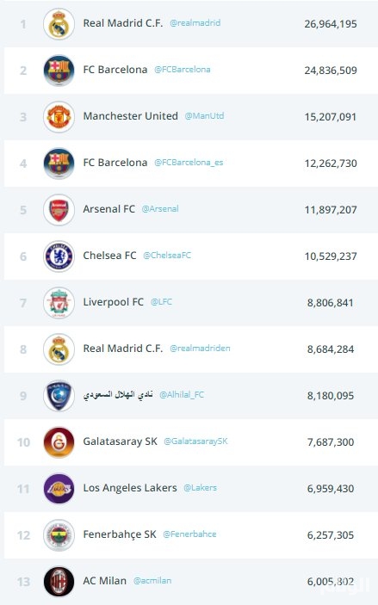
Task: Select the Arsenal FC crest icon
Action: click(59, 210)
